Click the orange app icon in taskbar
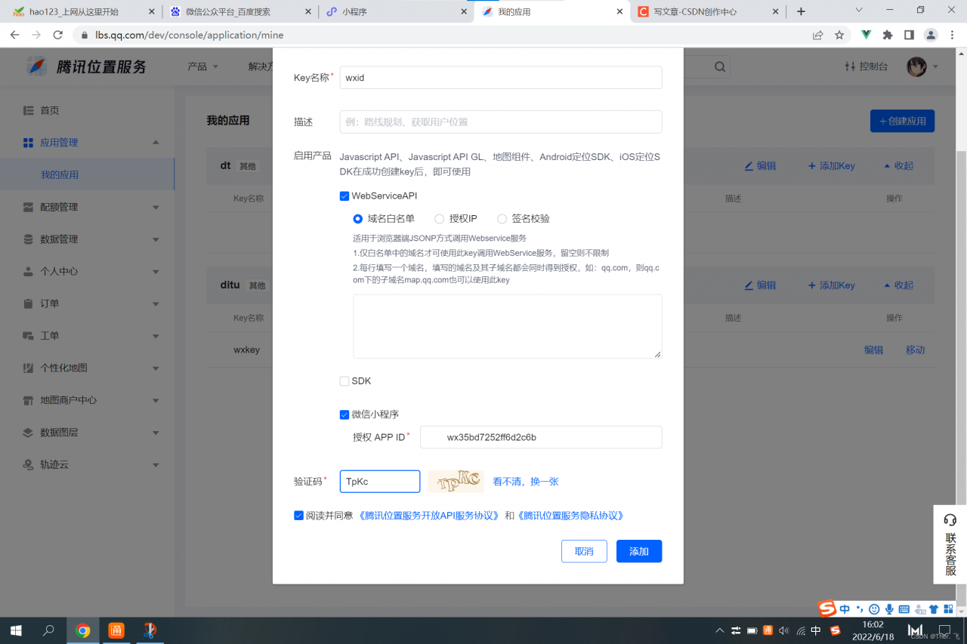The width and height of the screenshot is (967, 644). click(116, 630)
